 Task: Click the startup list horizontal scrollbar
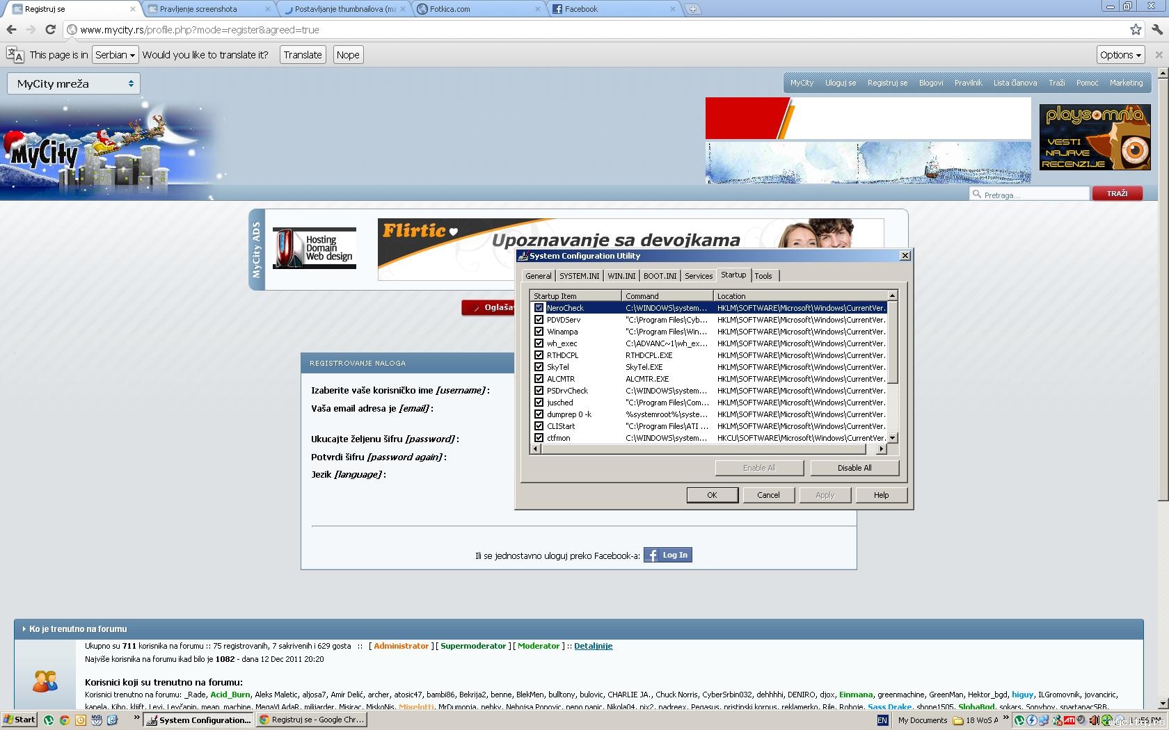708,449
